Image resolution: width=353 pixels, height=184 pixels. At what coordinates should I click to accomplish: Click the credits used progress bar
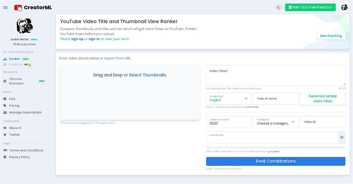(x=276, y=148)
